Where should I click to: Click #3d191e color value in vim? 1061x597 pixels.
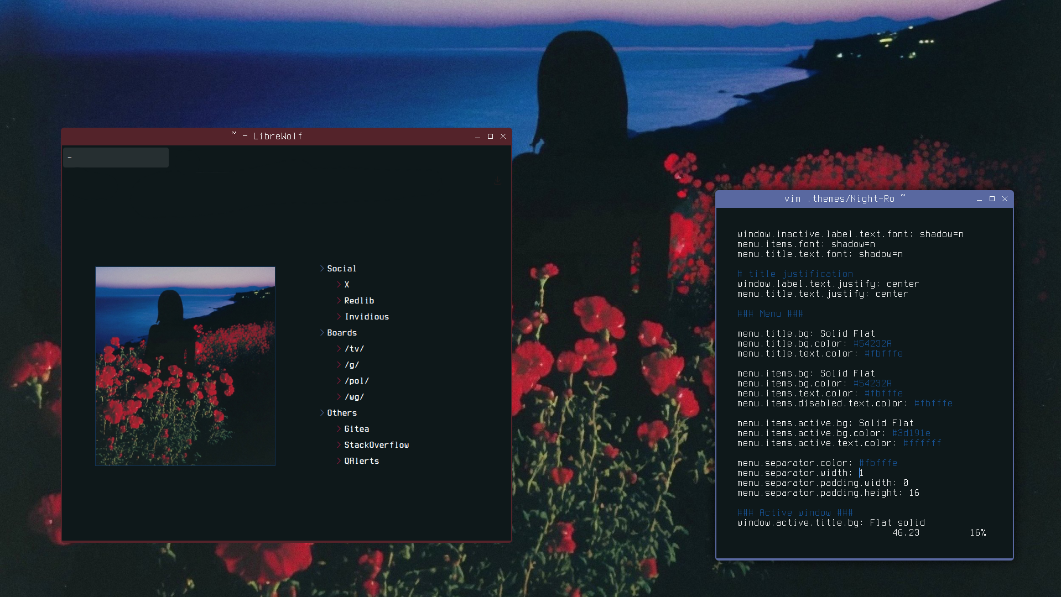(x=911, y=433)
